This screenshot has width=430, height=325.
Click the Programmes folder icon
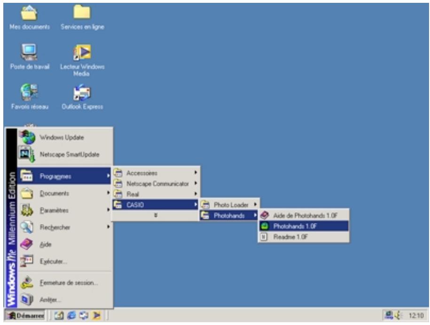pos(27,176)
